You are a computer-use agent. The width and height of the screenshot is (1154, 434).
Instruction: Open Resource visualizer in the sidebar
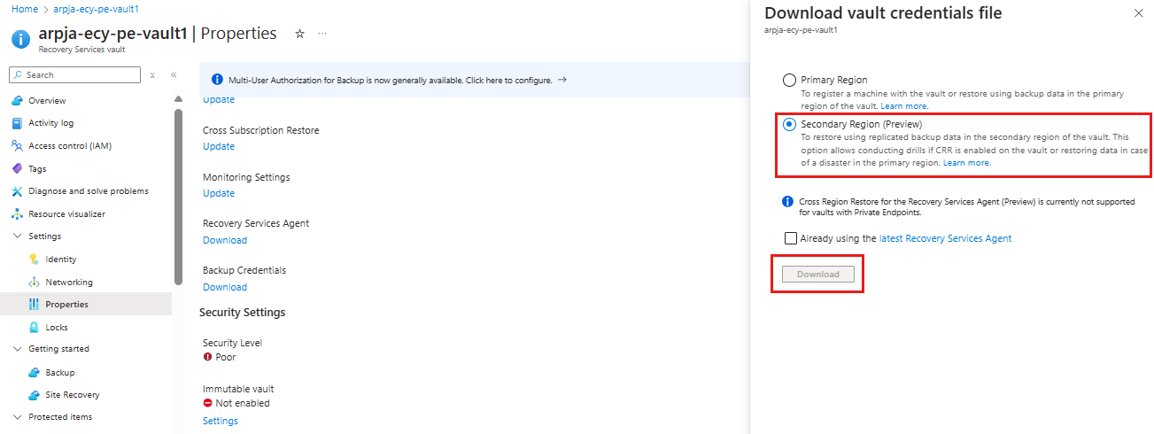click(x=66, y=214)
